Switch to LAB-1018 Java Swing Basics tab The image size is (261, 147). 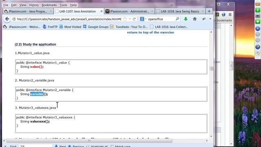pyautogui.click(x=180, y=11)
